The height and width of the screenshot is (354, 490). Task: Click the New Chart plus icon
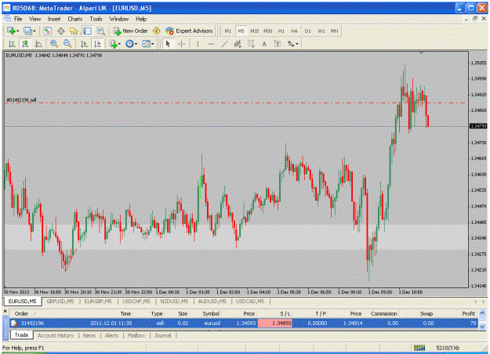coord(11,31)
